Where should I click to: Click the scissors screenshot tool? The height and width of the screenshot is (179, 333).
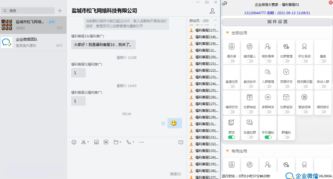(83, 142)
